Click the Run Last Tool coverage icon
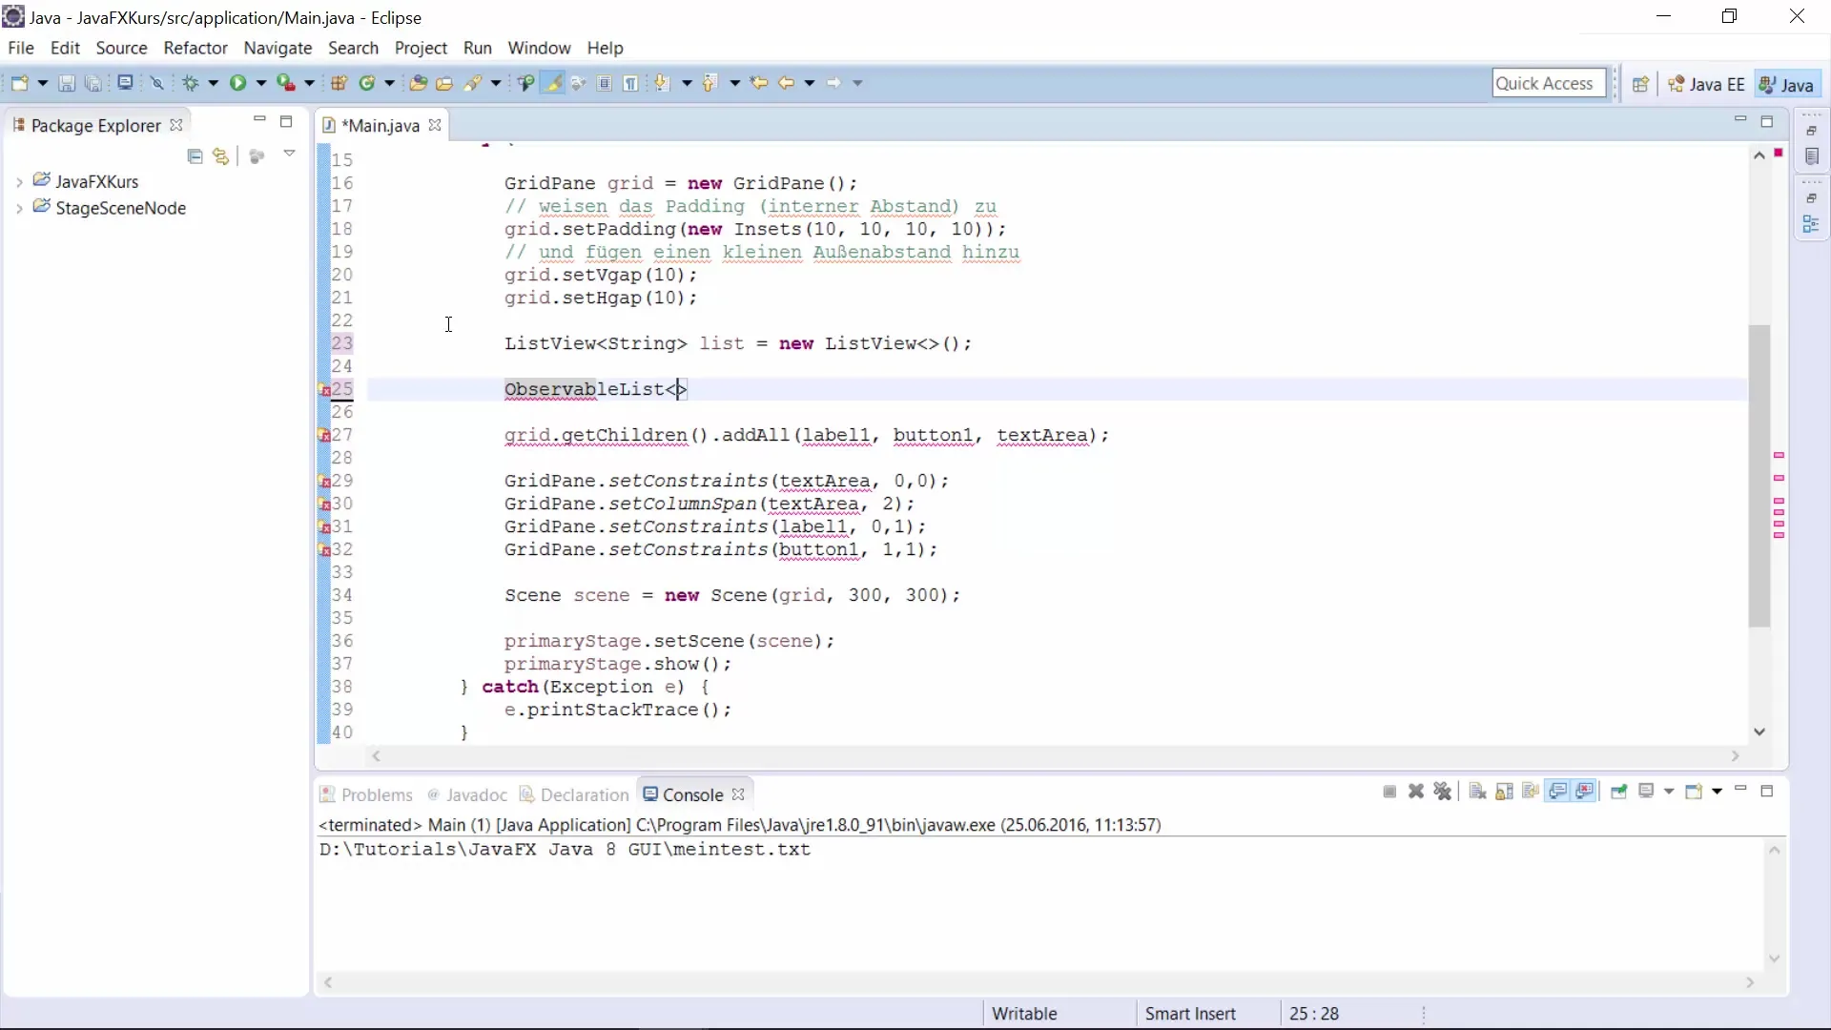1831x1030 pixels. click(x=285, y=83)
